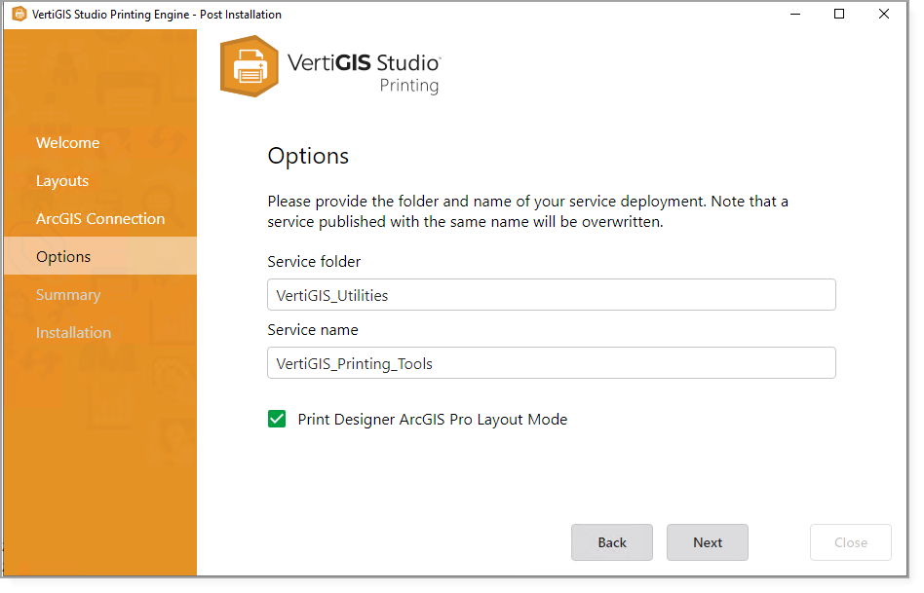Select Welcome in the sidebar
This screenshot has width=924, height=593.
pos(67,143)
